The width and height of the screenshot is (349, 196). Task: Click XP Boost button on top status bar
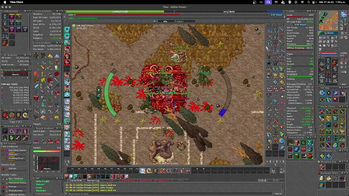coord(276,15)
